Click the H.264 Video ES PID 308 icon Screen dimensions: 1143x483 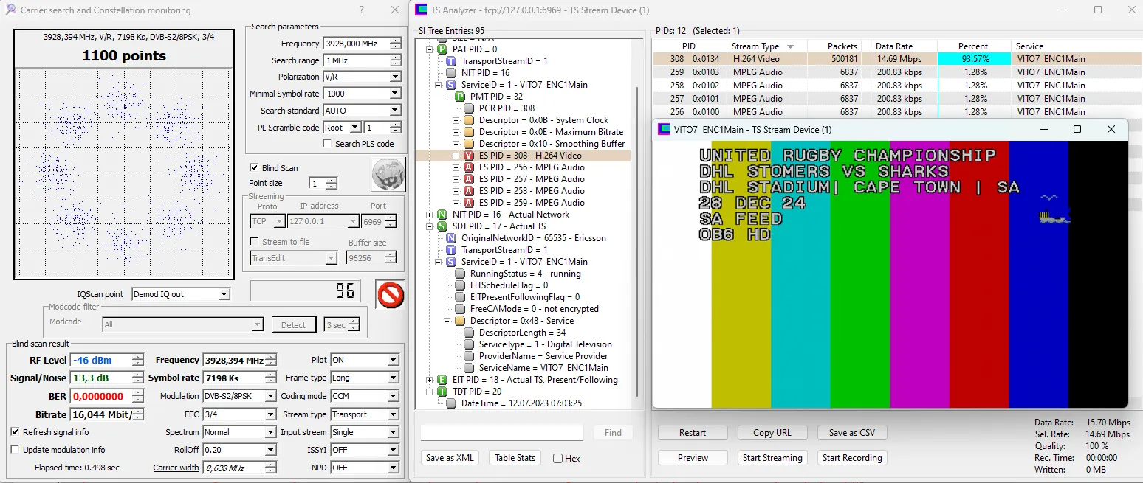[x=468, y=156]
